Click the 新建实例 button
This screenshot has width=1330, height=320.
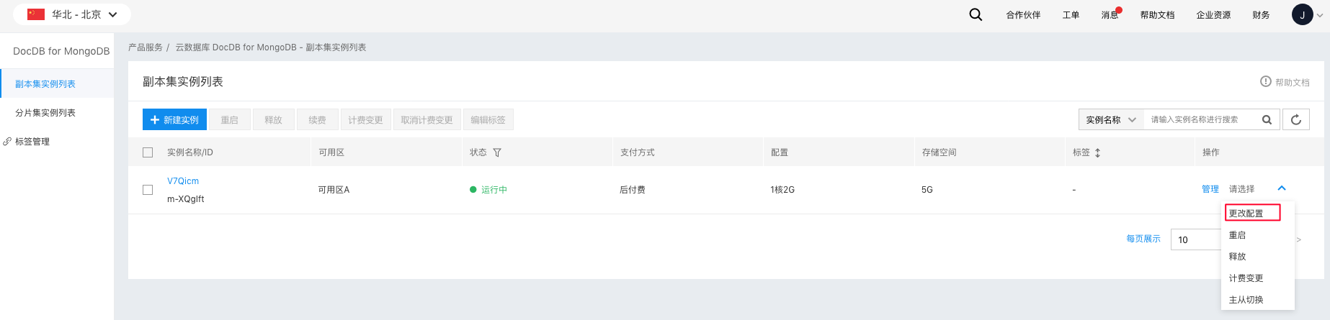pos(174,119)
